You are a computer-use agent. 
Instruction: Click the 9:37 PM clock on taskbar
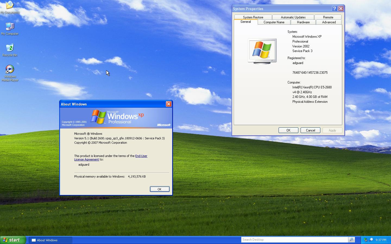click(381, 240)
